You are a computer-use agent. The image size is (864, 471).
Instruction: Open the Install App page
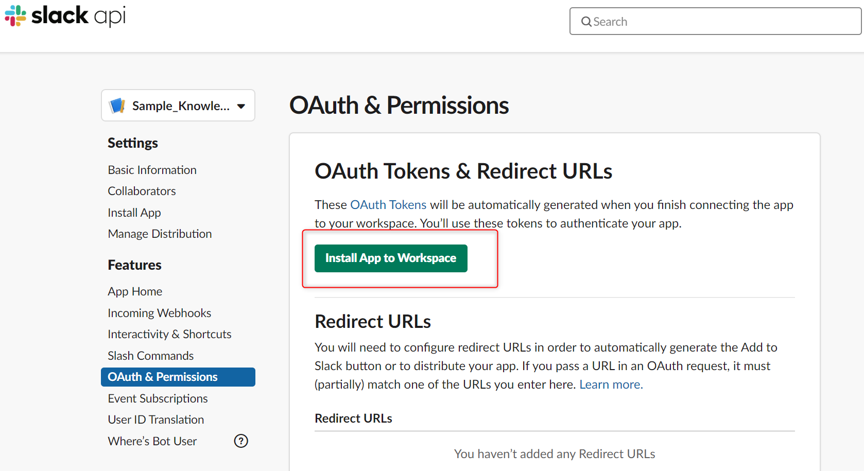(134, 212)
